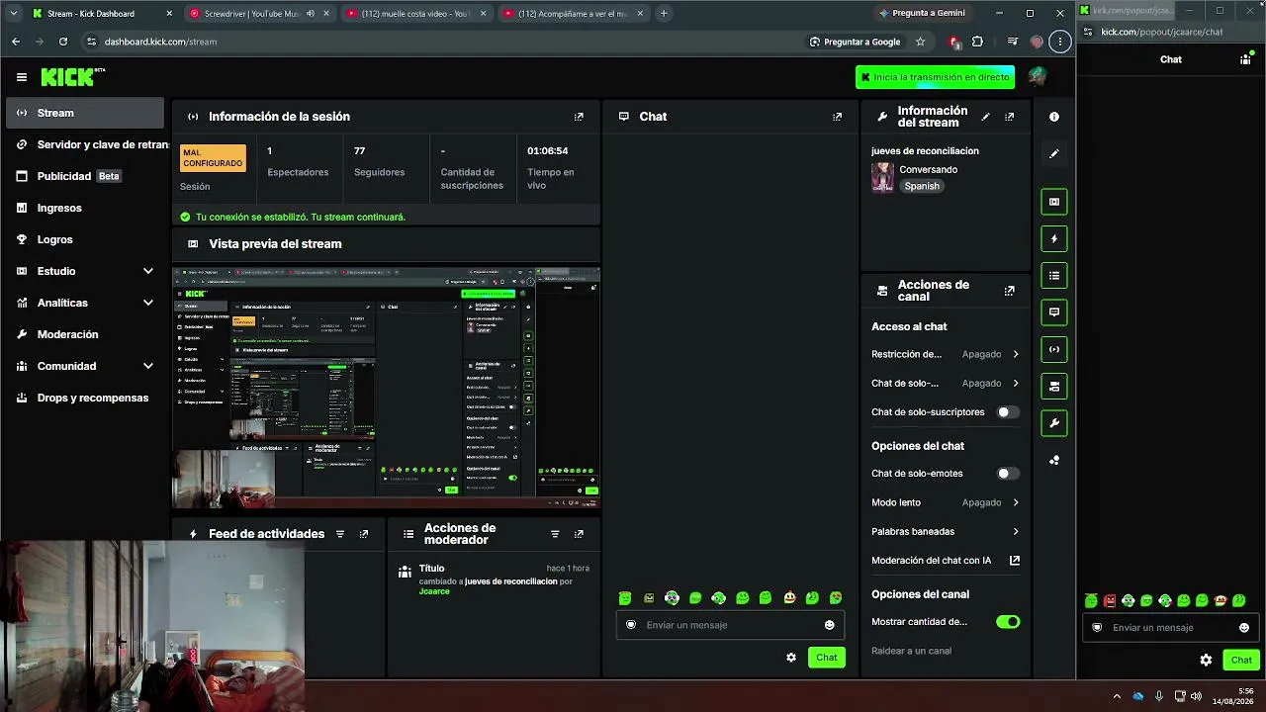Image resolution: width=1266 pixels, height=712 pixels.
Task: Click the stream preview thumbnail
Action: tap(386, 387)
